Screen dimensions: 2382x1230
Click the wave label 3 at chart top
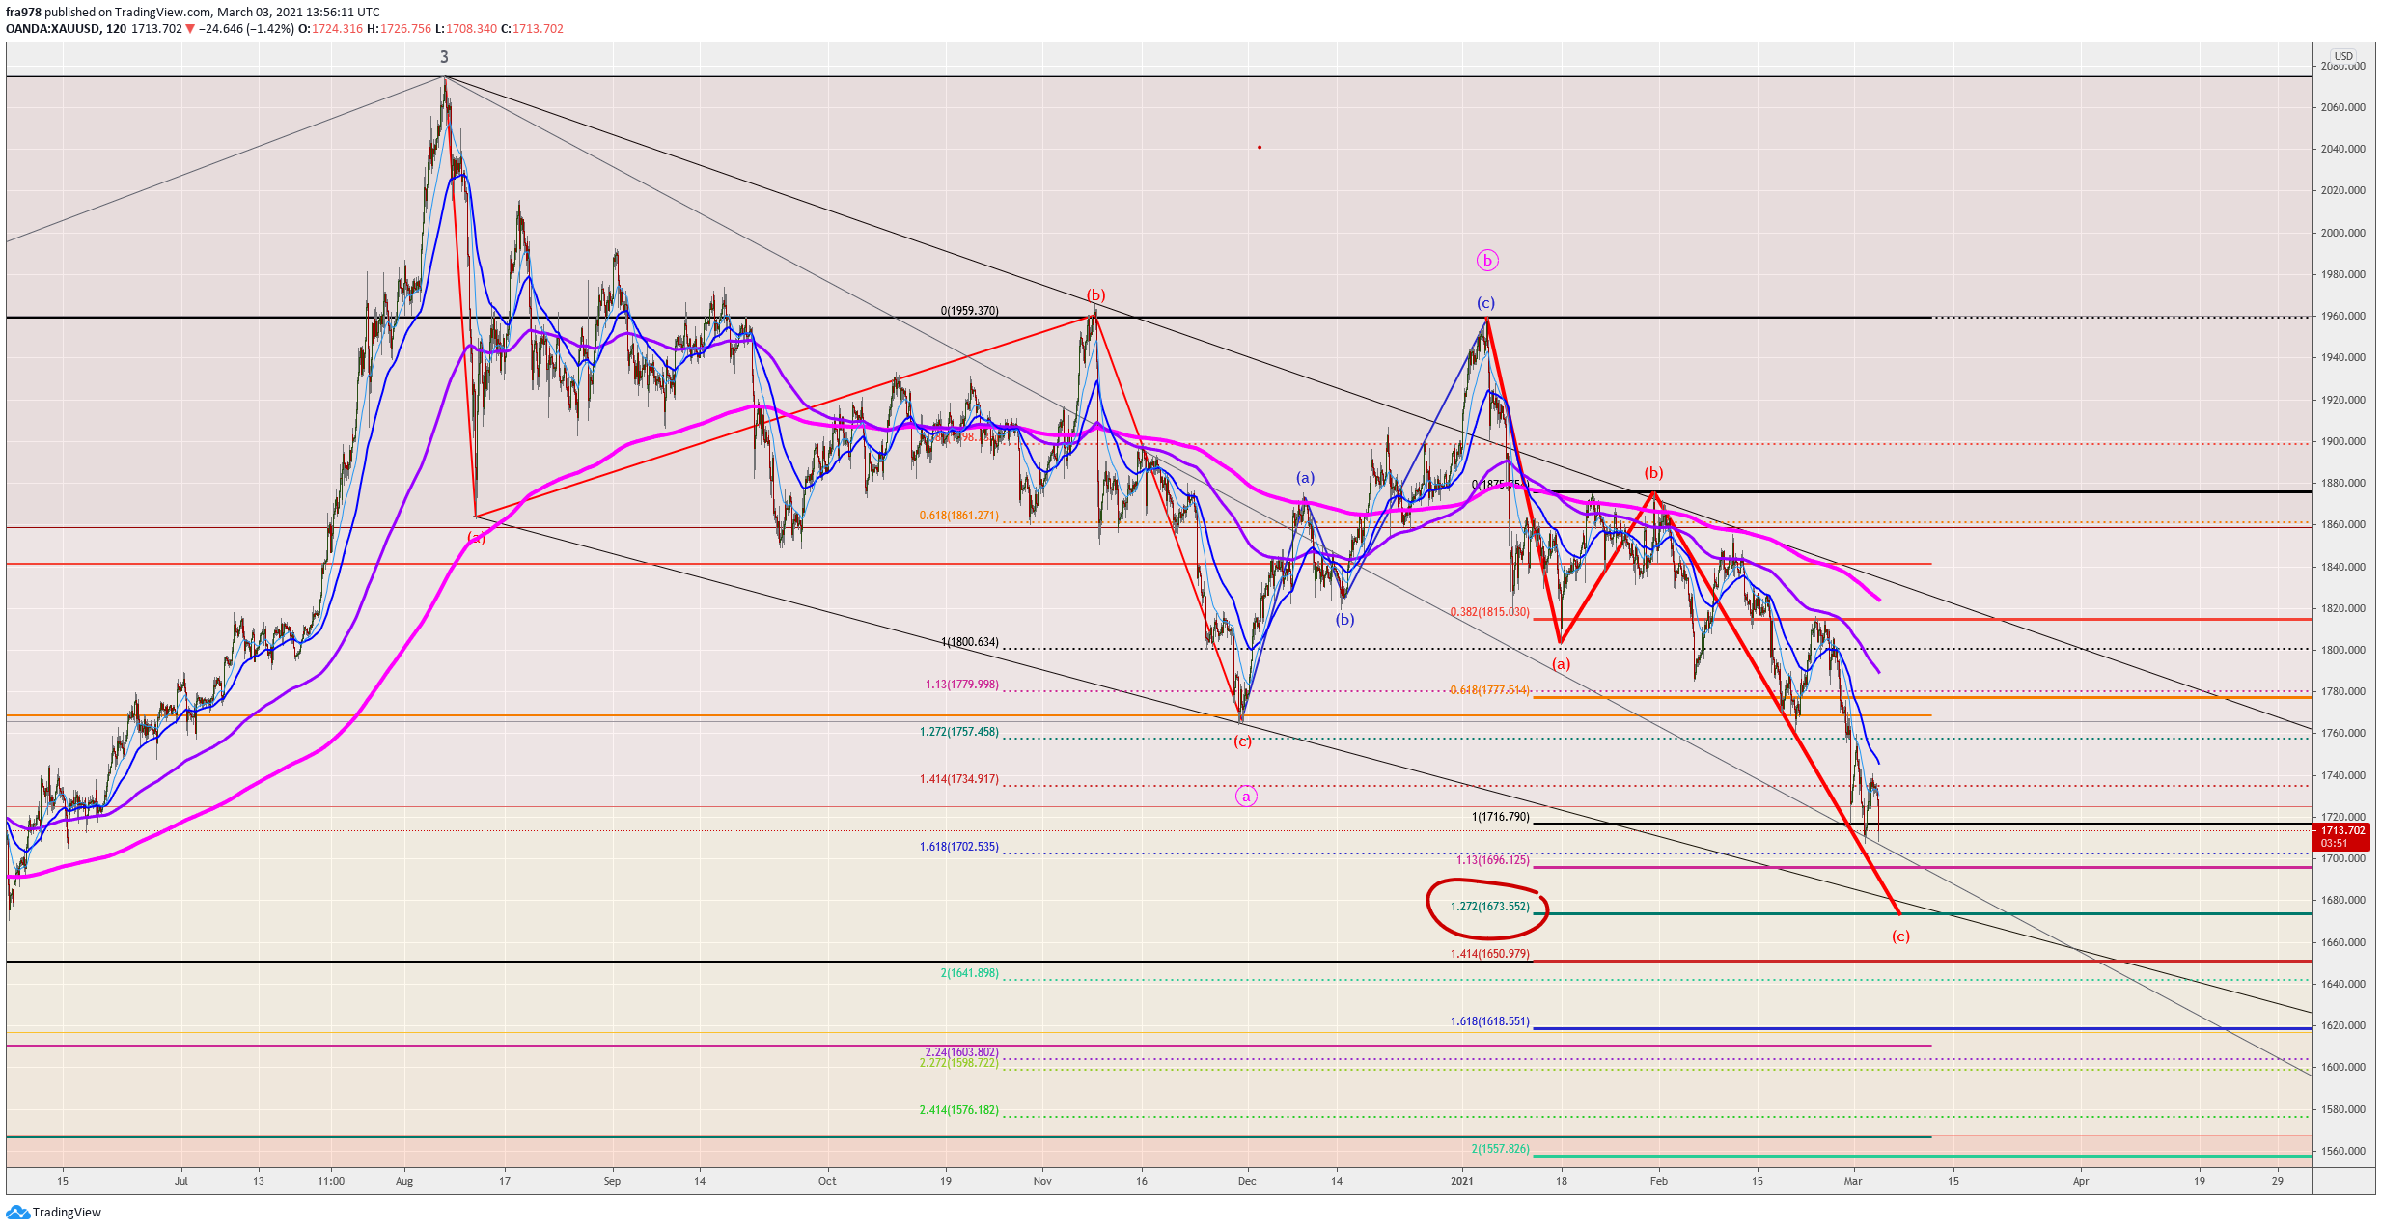[445, 57]
